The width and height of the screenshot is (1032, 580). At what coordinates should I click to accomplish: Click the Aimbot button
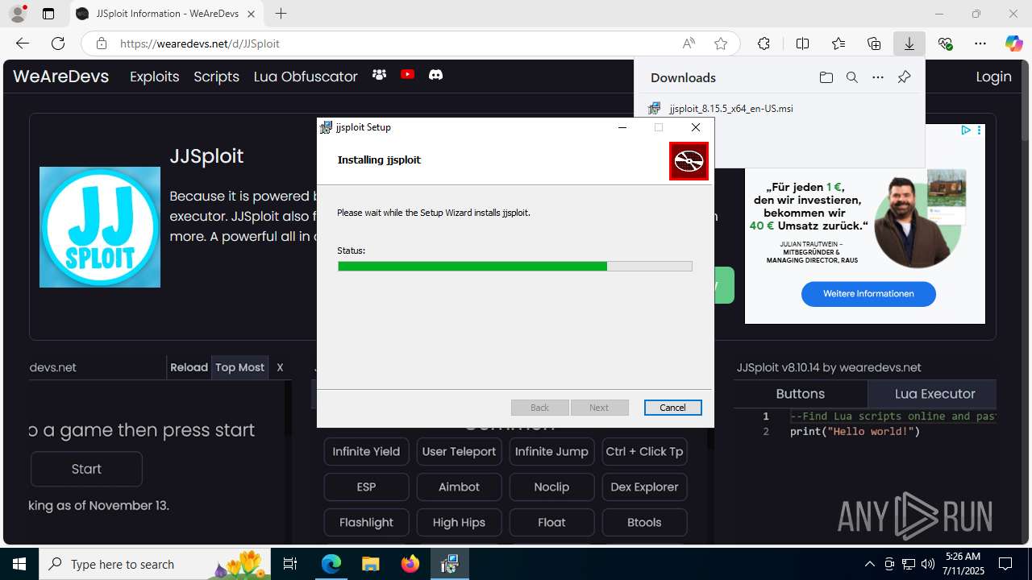pos(459,487)
